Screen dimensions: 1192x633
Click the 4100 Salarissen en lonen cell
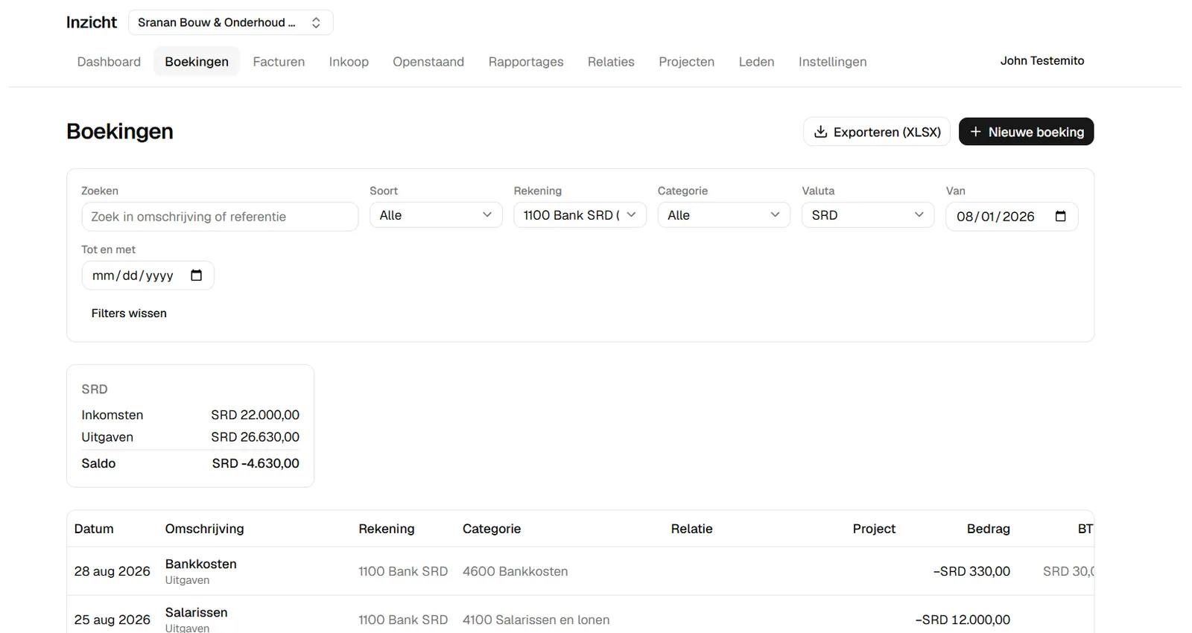(x=536, y=620)
